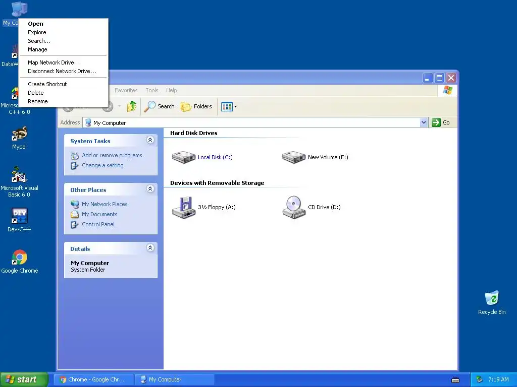The image size is (517, 387).
Task: Select Rename in the context menu
Action: tap(63, 101)
